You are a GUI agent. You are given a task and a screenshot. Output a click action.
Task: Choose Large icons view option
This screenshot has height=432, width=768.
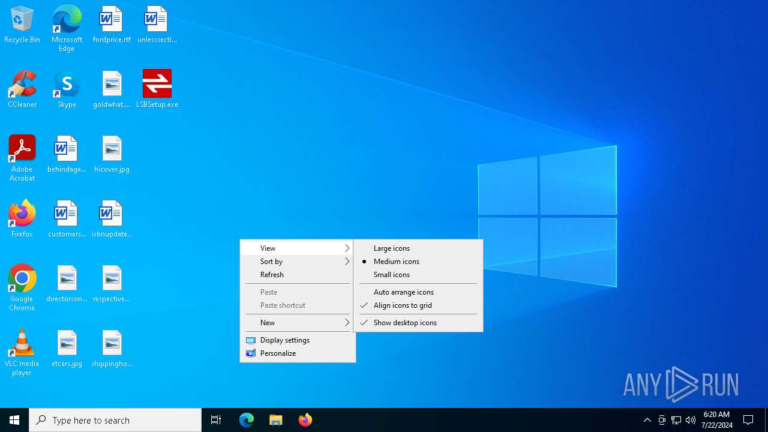point(418,248)
